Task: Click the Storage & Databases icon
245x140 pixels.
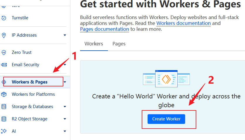Action: [4, 107]
